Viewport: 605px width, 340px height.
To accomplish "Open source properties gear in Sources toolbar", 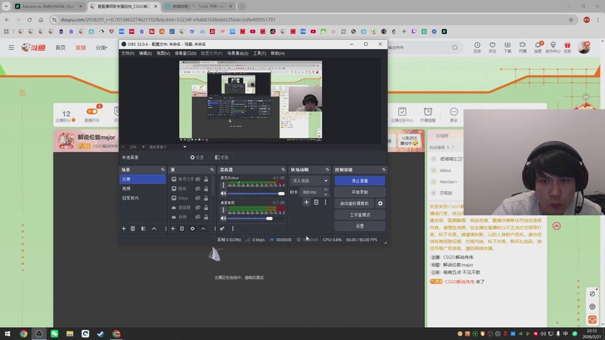I will click(193, 229).
